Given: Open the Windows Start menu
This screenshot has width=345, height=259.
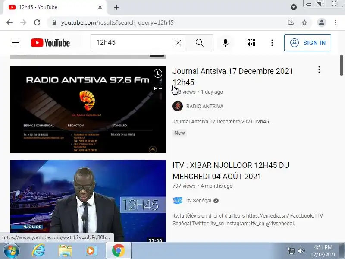Looking at the screenshot, I should point(12,251).
